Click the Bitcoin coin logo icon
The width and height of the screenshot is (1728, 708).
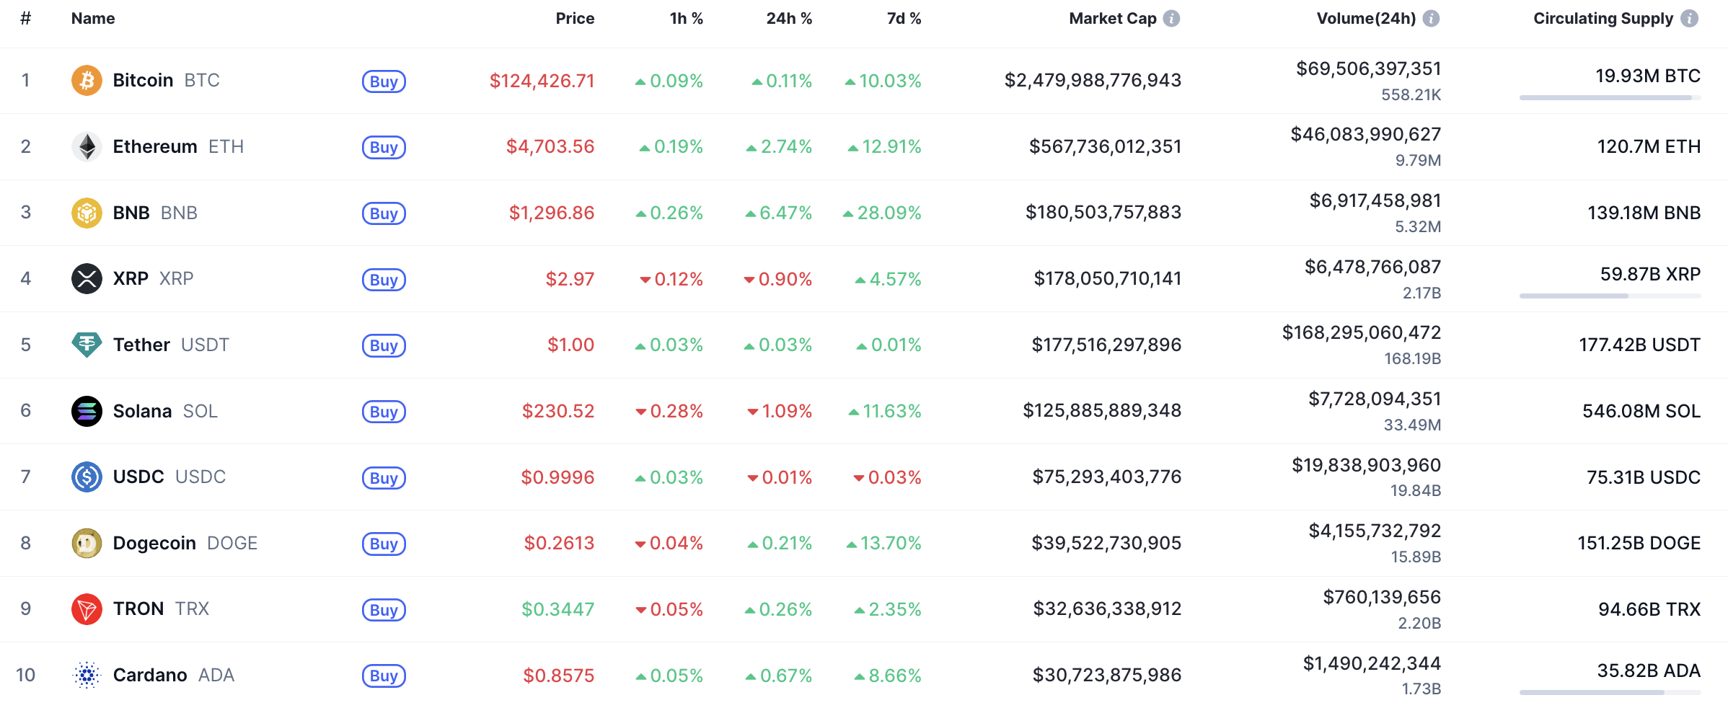pos(87,80)
